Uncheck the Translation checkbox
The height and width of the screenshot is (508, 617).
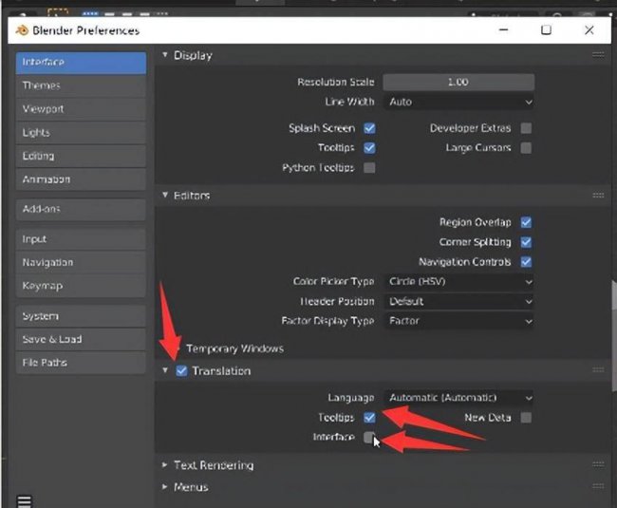pos(181,370)
